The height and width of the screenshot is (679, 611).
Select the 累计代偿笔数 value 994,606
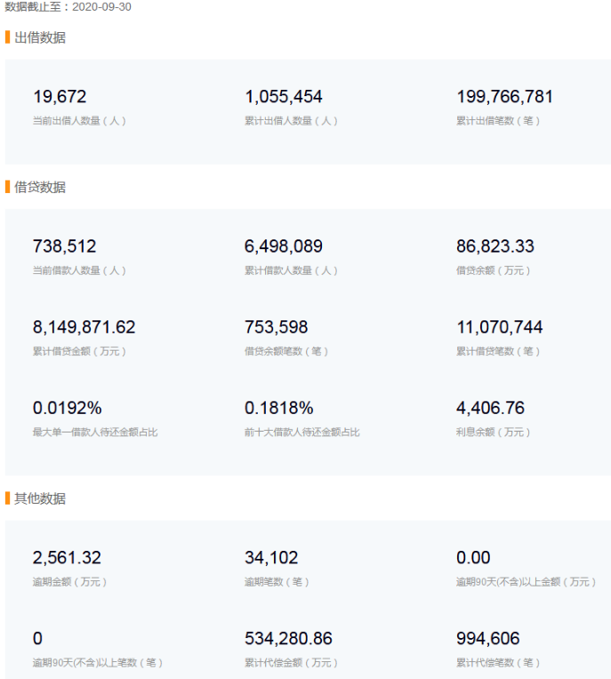488,639
